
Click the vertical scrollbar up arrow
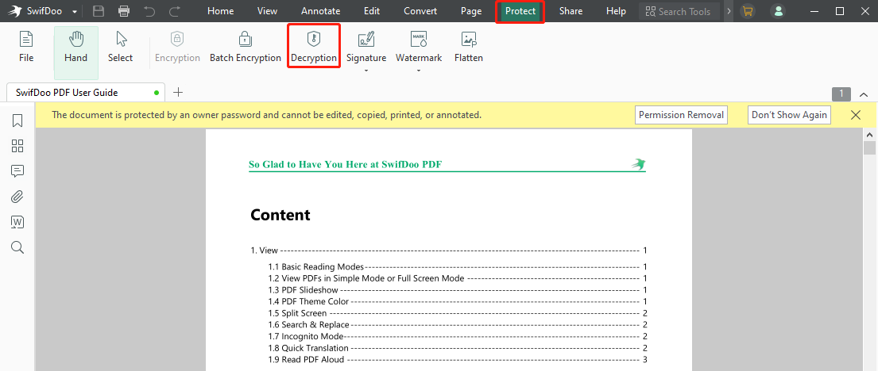tap(869, 135)
